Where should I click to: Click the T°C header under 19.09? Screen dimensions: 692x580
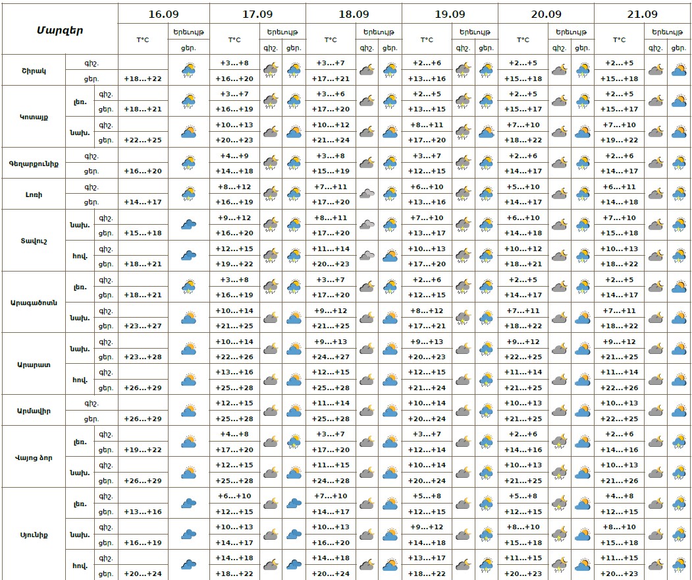pos(427,40)
